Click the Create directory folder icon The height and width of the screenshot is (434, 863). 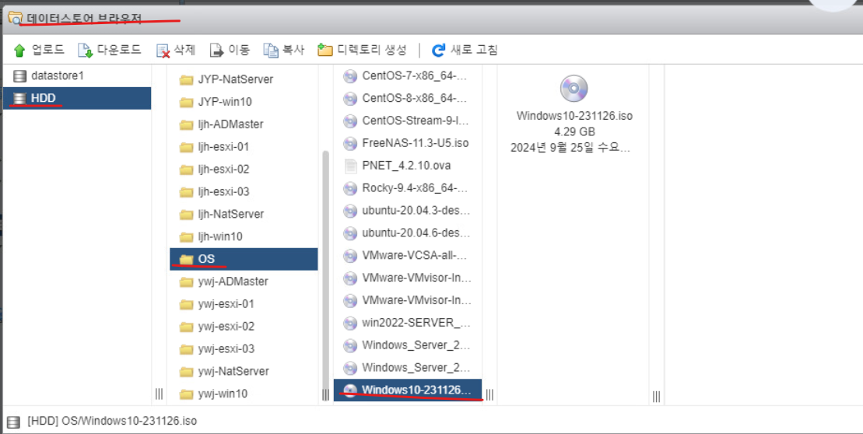[x=325, y=51]
